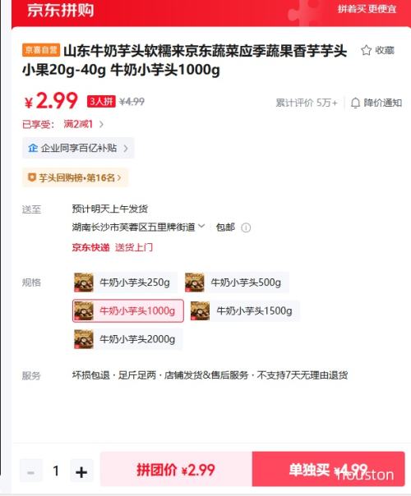411x496 pixels.
Task: Expand 企业同享百亿补贴 chevron
Action: 126,148
